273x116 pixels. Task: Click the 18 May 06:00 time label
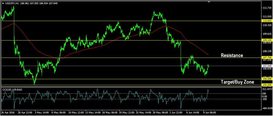click(110, 113)
